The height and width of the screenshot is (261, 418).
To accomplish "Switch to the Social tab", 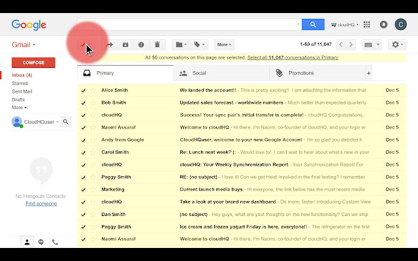I will [x=221, y=73].
